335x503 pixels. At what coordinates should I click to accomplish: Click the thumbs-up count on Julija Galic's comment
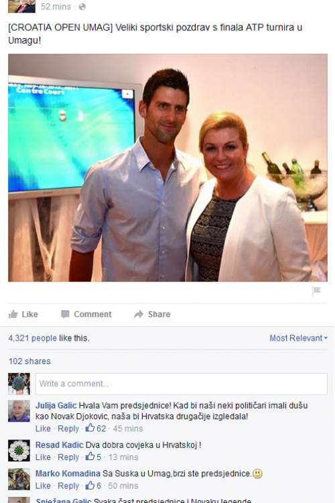pyautogui.click(x=96, y=429)
